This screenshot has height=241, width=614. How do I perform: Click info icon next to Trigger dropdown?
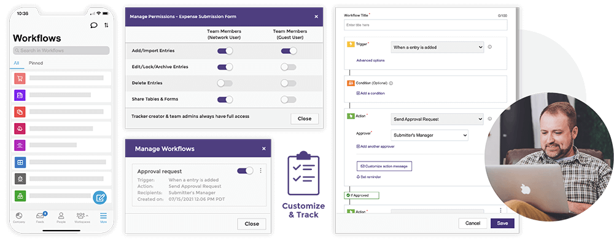[490, 47]
